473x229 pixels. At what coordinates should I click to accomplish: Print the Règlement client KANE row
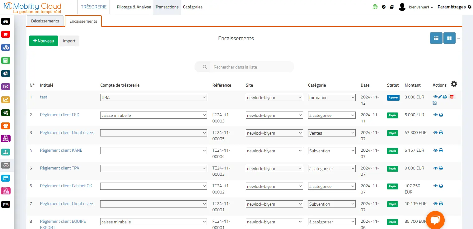pyautogui.click(x=441, y=150)
